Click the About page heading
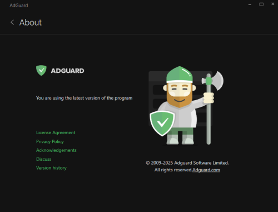 (x=31, y=22)
